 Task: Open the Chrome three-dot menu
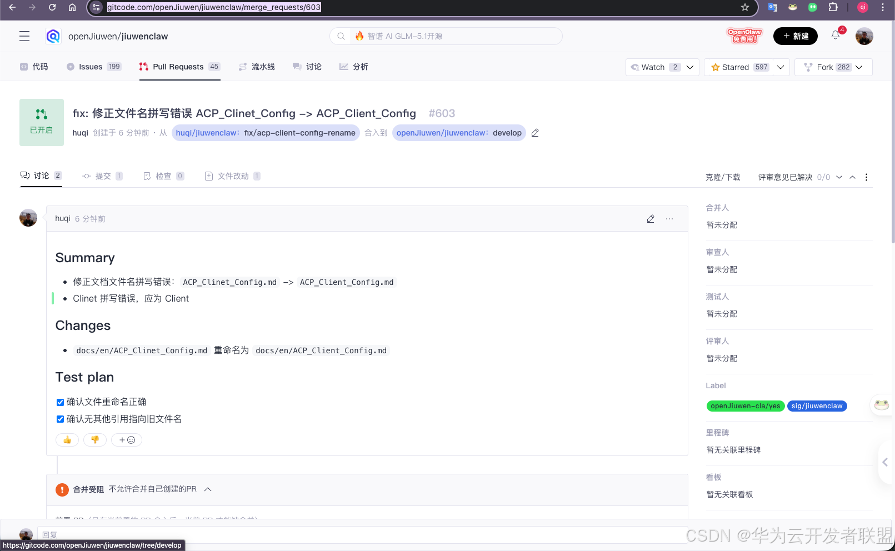pos(883,7)
